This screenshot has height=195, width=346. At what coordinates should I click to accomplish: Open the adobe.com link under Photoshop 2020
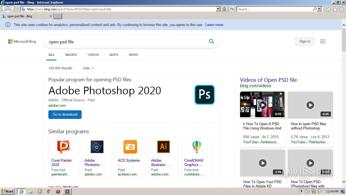tap(57, 106)
